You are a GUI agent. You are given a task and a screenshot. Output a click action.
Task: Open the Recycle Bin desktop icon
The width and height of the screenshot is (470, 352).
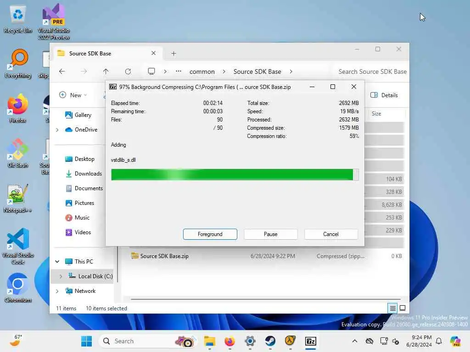click(18, 19)
